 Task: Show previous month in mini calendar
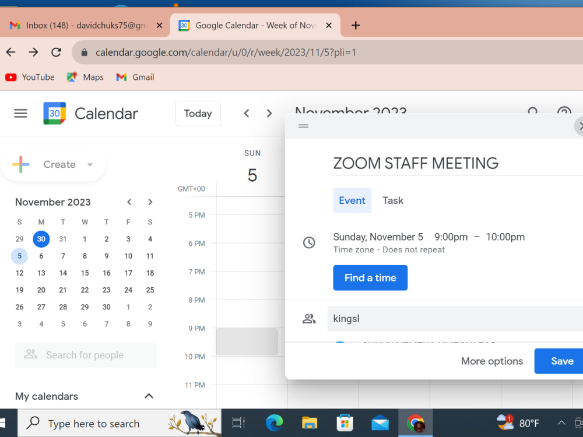(x=129, y=202)
